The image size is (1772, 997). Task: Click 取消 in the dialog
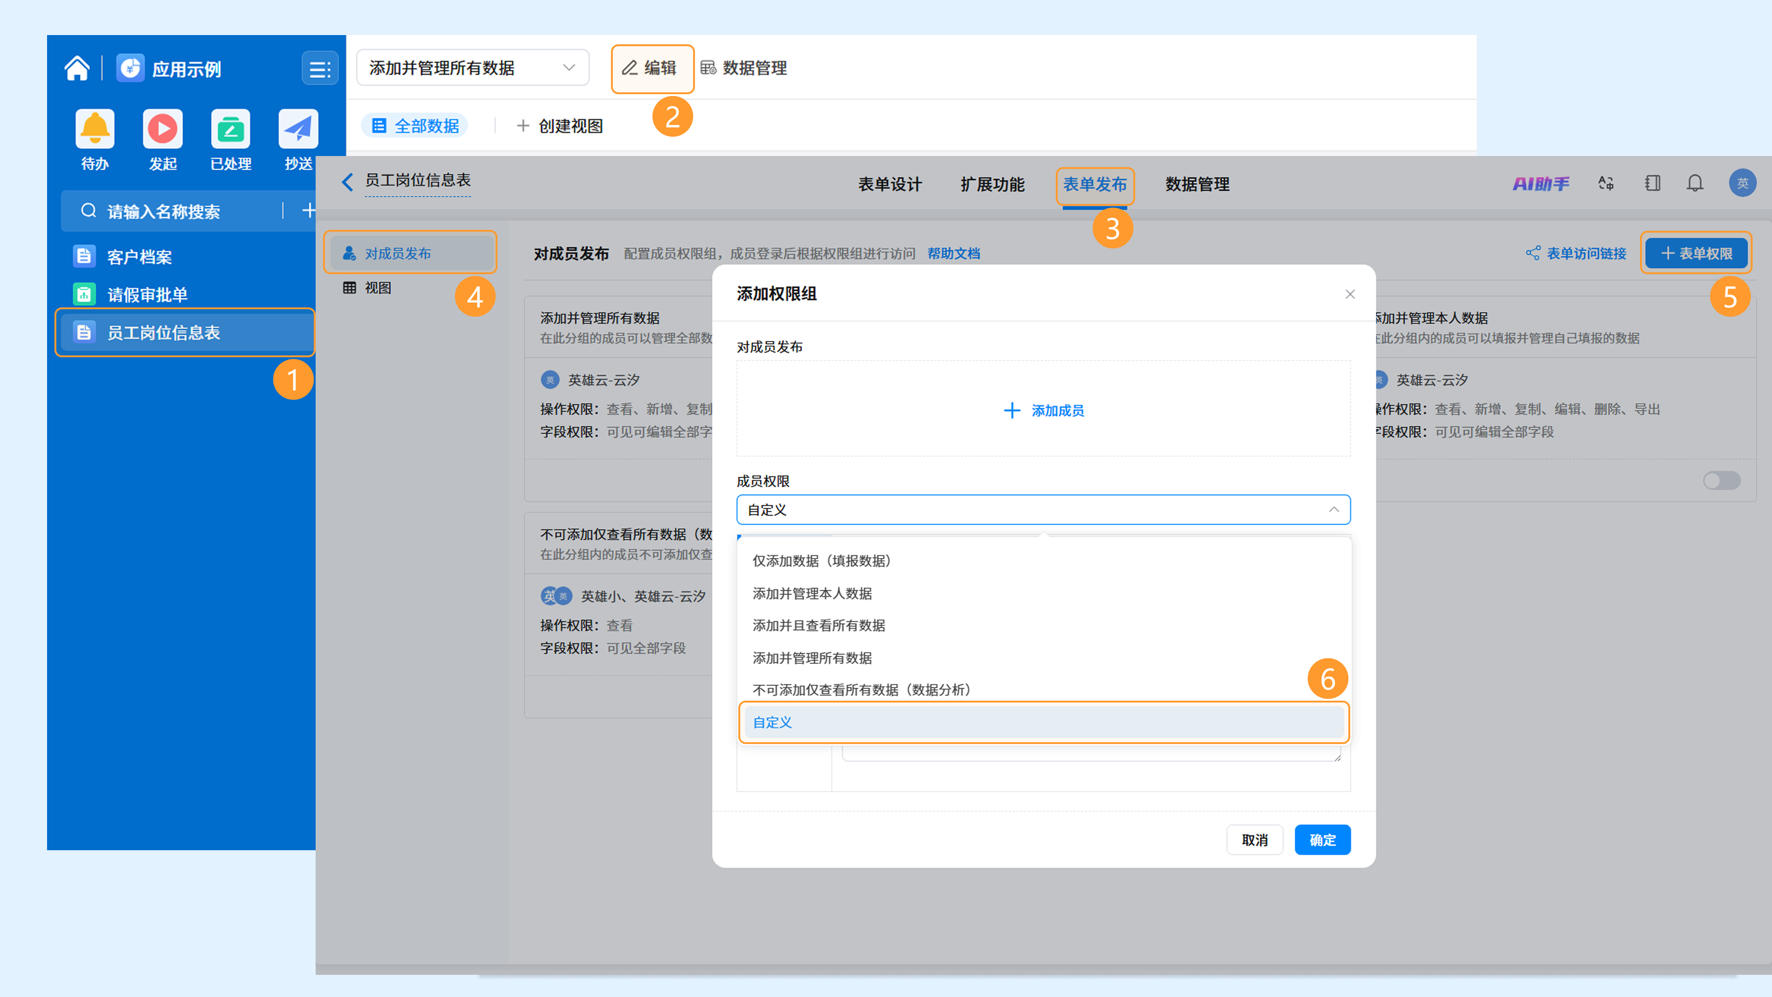tap(1255, 840)
